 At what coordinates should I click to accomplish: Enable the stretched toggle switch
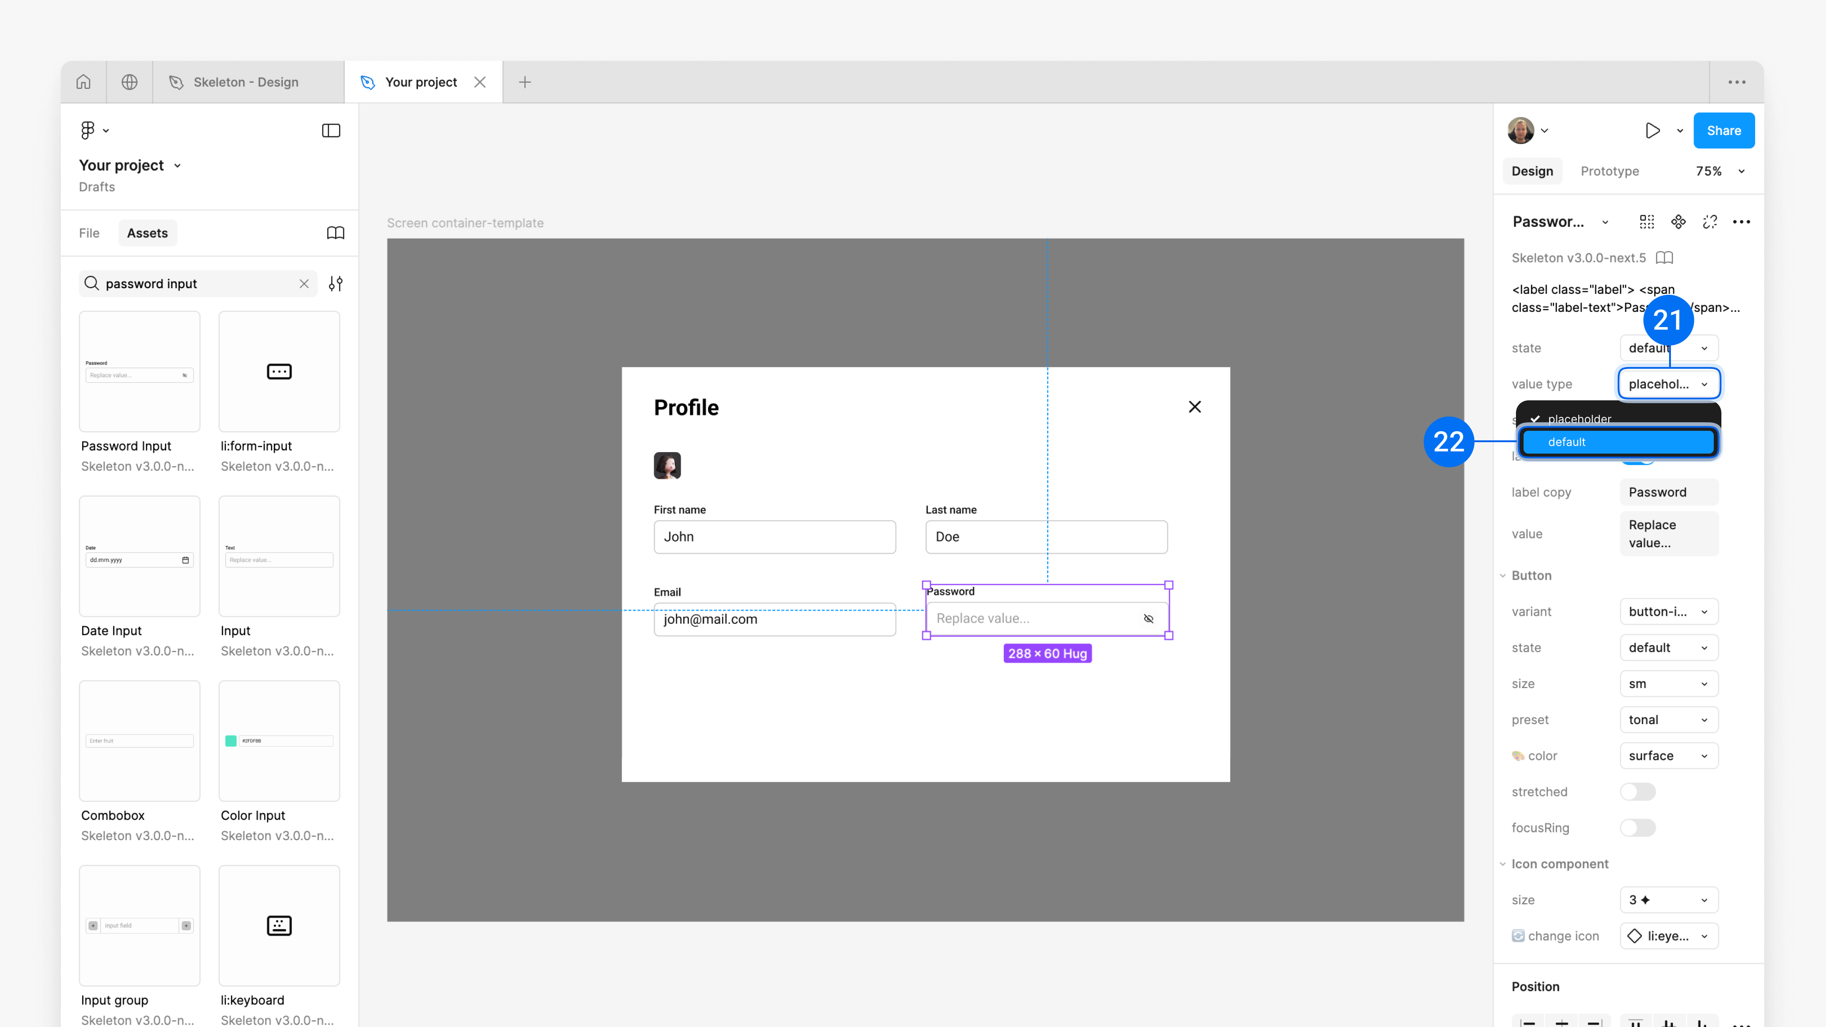point(1637,792)
